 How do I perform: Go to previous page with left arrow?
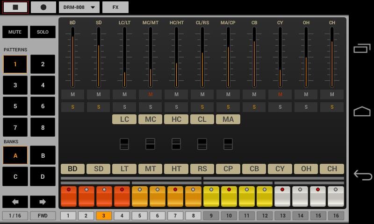[15, 202]
